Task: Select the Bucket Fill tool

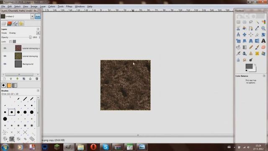Action: (238, 47)
